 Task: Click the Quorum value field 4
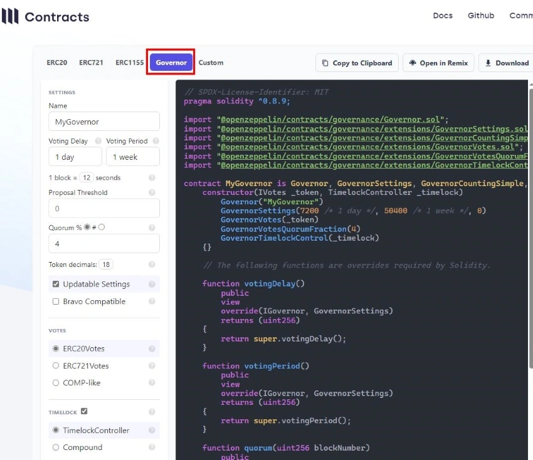(x=104, y=243)
